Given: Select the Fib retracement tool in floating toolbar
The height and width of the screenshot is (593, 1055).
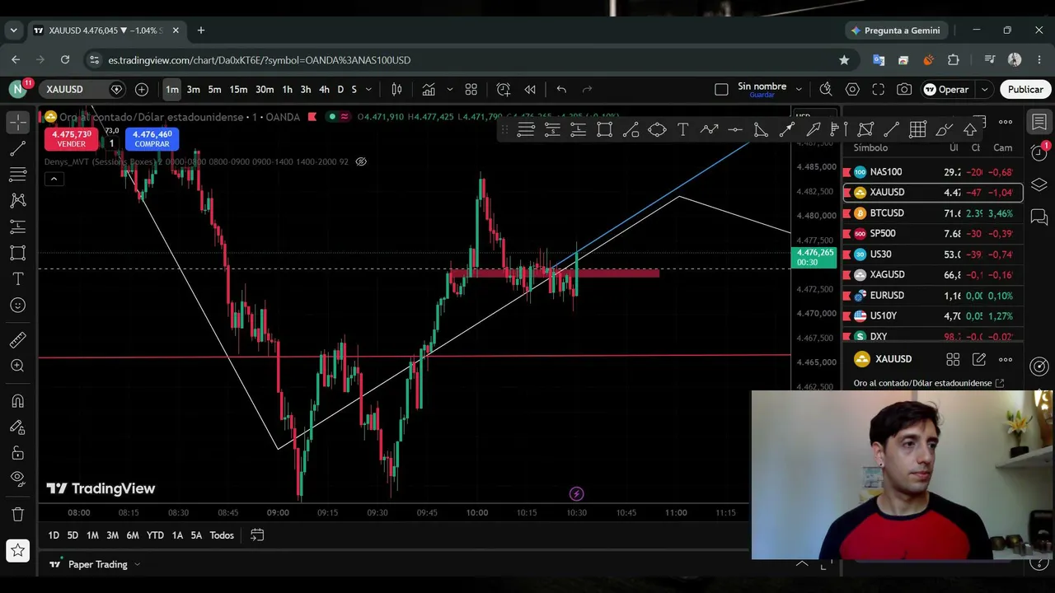Looking at the screenshot, I should [x=526, y=129].
